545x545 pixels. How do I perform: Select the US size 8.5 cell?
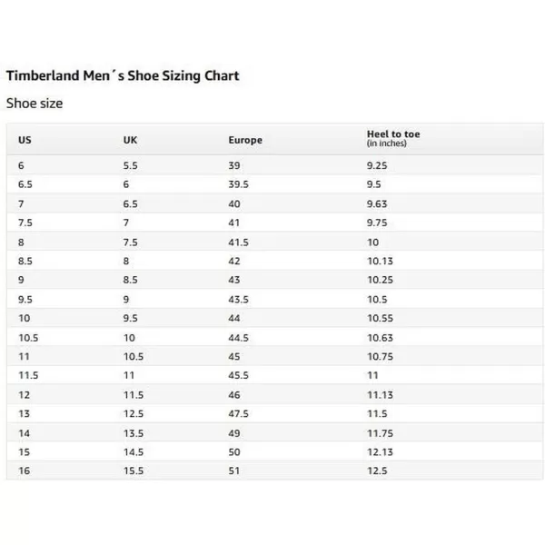(x=25, y=261)
